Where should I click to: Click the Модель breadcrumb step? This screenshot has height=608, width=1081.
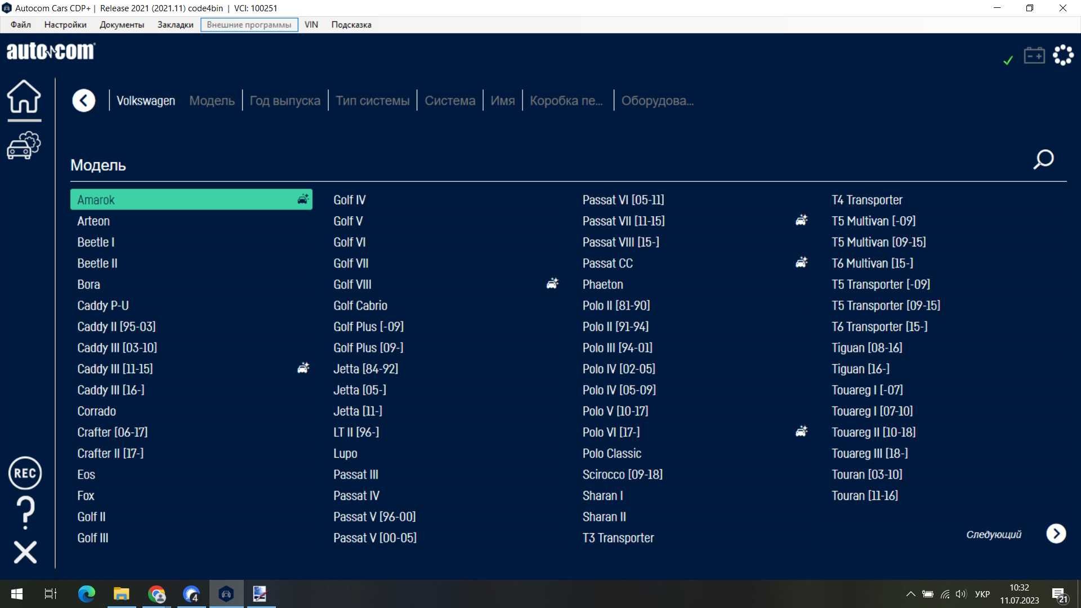point(212,101)
